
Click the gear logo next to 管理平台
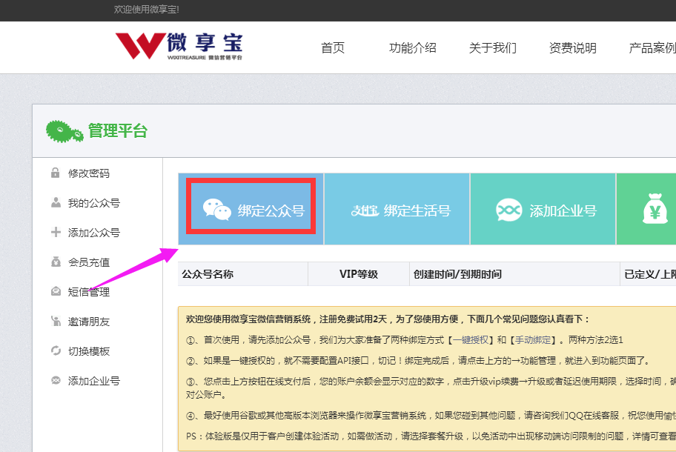coord(61,132)
